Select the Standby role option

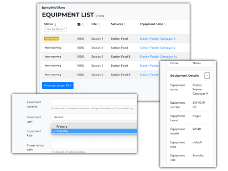pyautogui.click(x=94, y=131)
